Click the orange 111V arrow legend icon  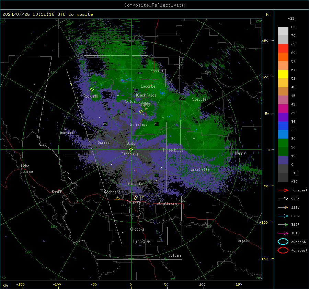pos(283,207)
